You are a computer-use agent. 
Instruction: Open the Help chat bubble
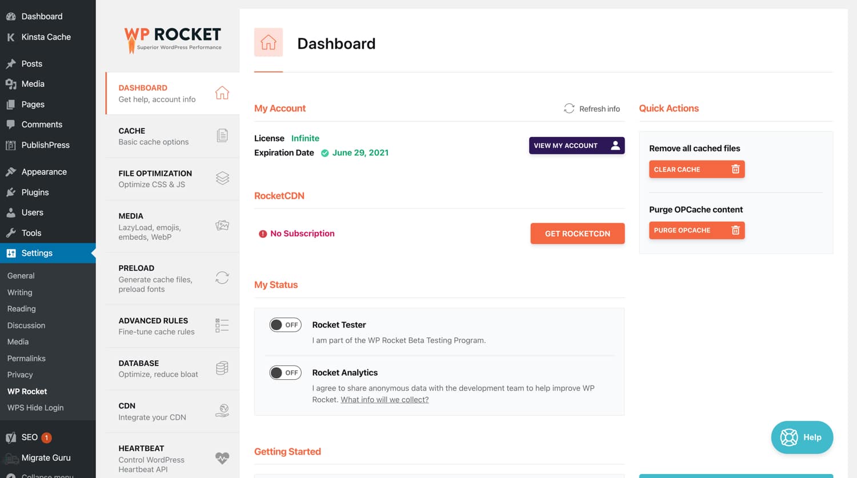802,437
